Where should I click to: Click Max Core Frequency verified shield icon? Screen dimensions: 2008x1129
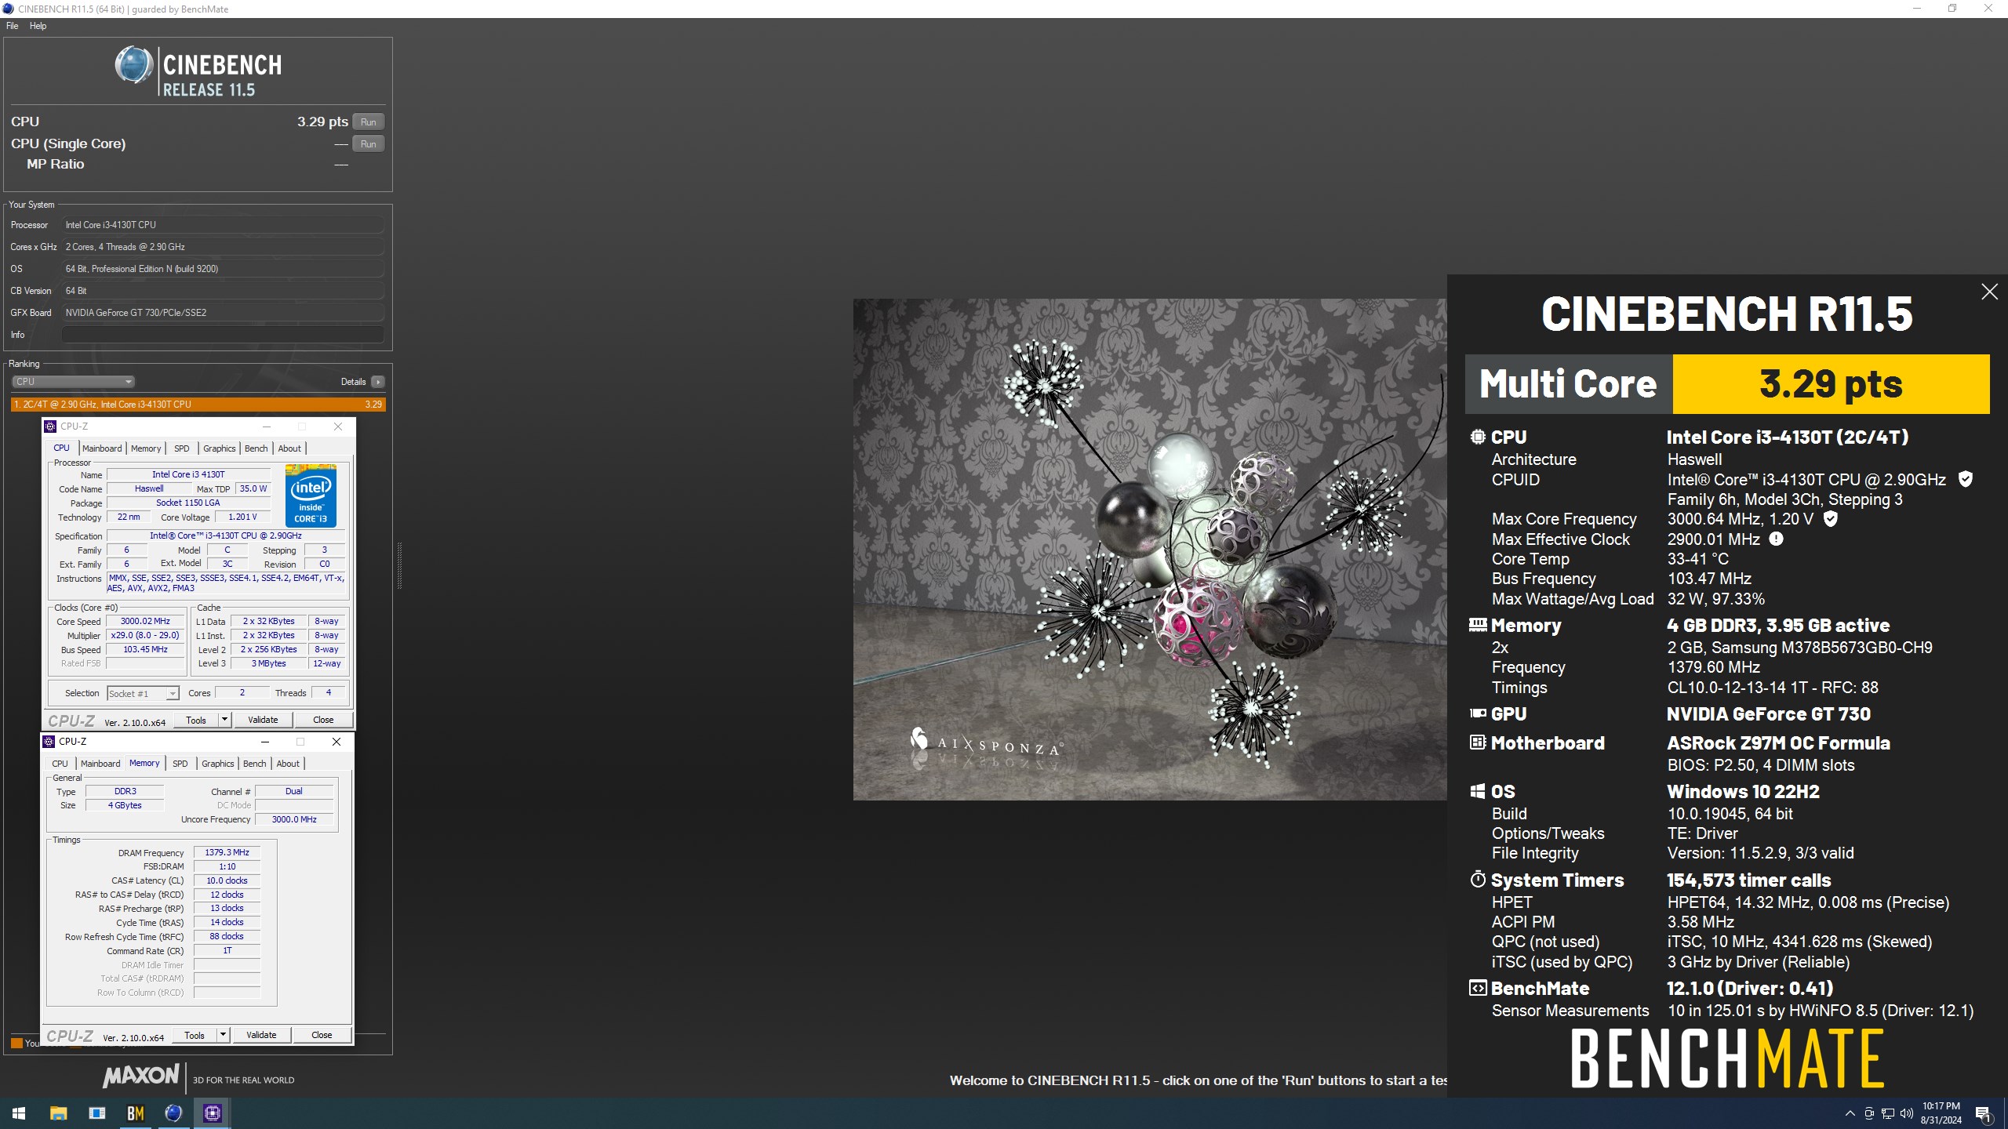click(1830, 518)
